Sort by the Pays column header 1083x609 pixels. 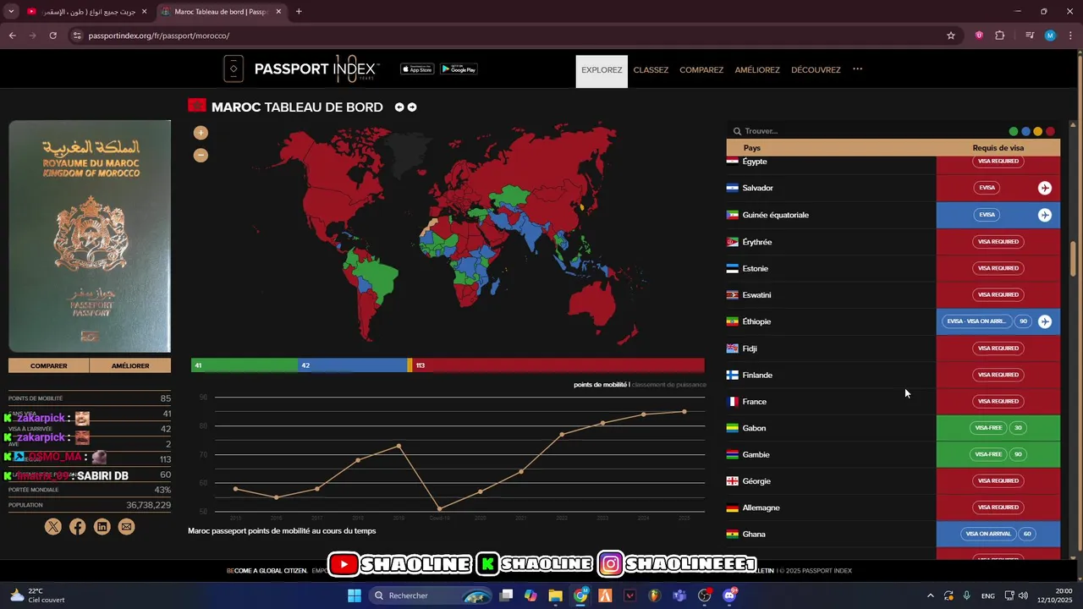751,148
